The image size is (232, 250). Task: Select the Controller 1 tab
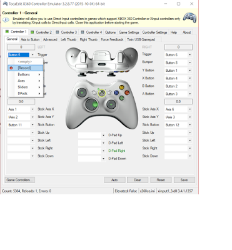pos(16,32)
